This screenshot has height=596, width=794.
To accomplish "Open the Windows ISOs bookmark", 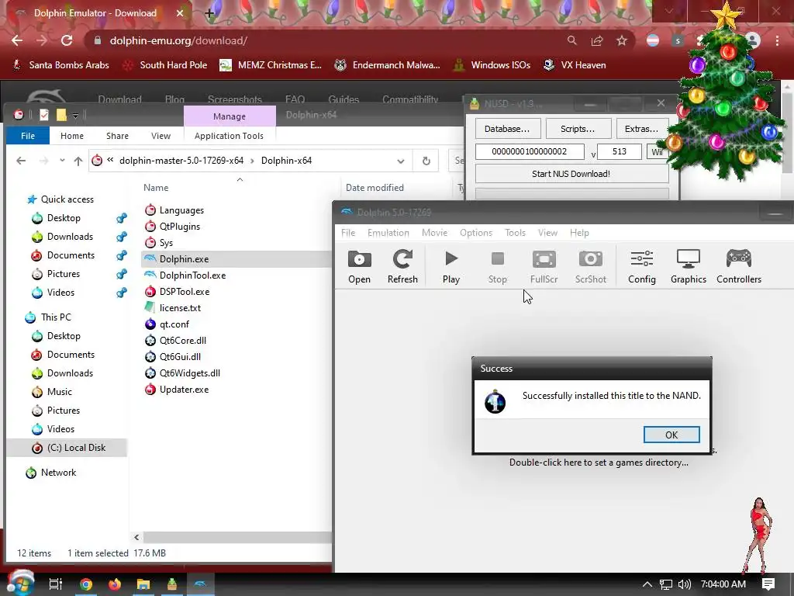I will [x=492, y=65].
